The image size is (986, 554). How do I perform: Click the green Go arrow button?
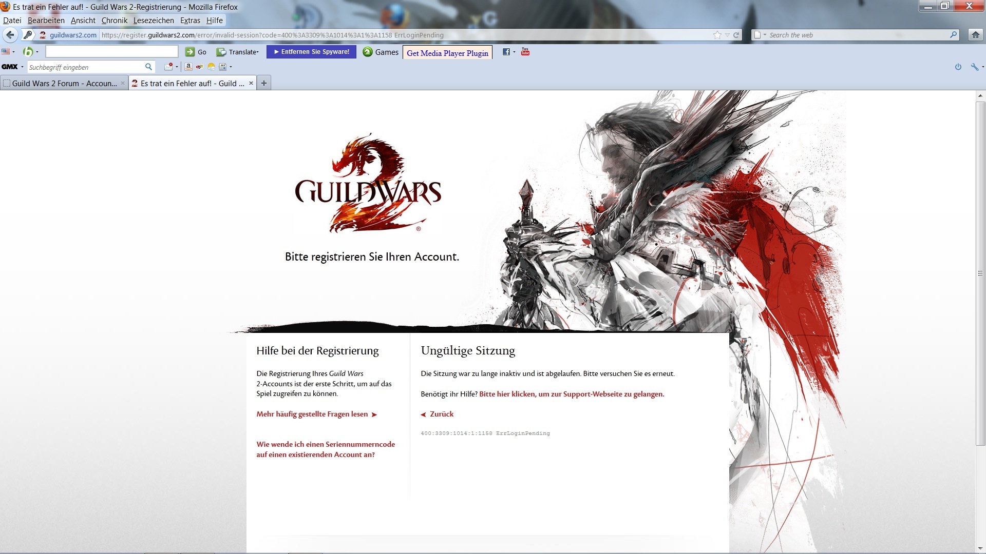coord(190,52)
